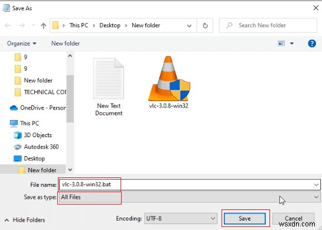Open the Organize menu
322x230 pixels.
[22, 43]
